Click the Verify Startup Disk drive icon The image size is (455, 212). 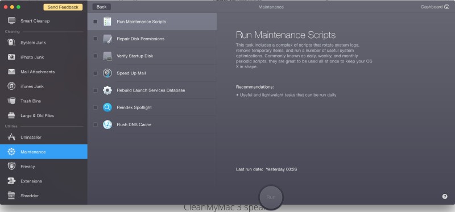coord(107,56)
